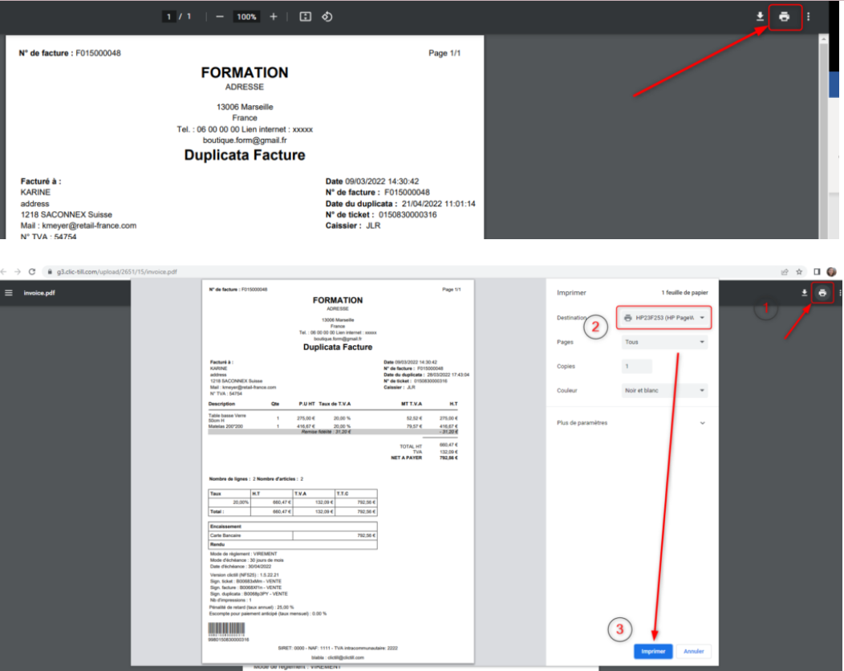The height and width of the screenshot is (671, 844).
Task: Click the browser back arrow
Action: click(4, 272)
